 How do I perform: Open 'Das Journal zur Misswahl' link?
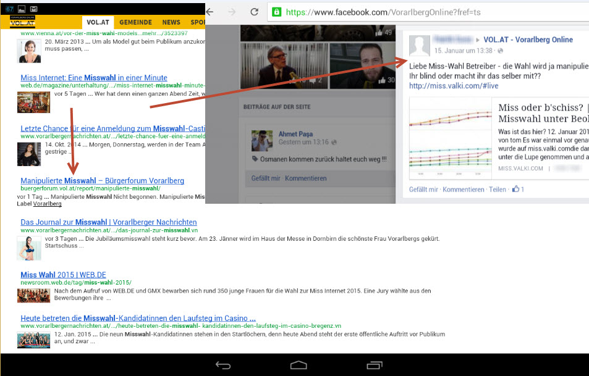[109, 222]
